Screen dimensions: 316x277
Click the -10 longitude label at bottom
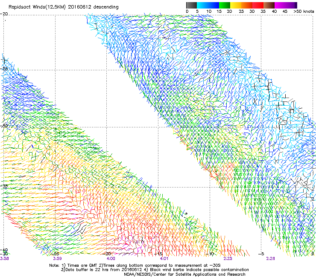(210, 254)
